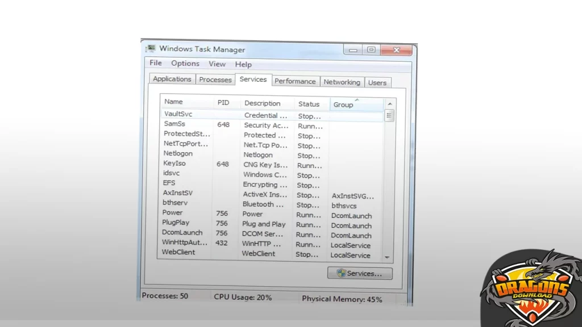Switch to the Networking tab
This screenshot has height=327, width=582.
pyautogui.click(x=342, y=82)
